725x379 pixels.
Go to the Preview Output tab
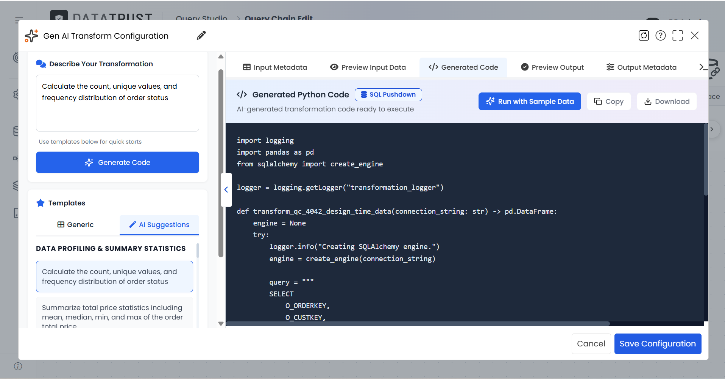point(552,67)
